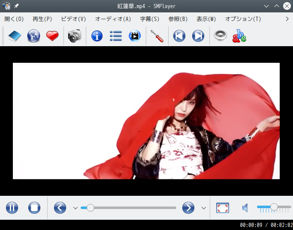Click the video display area

coord(146,121)
